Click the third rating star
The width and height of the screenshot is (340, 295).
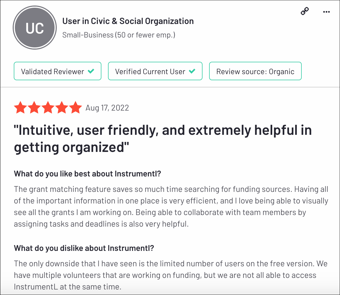click(48, 108)
